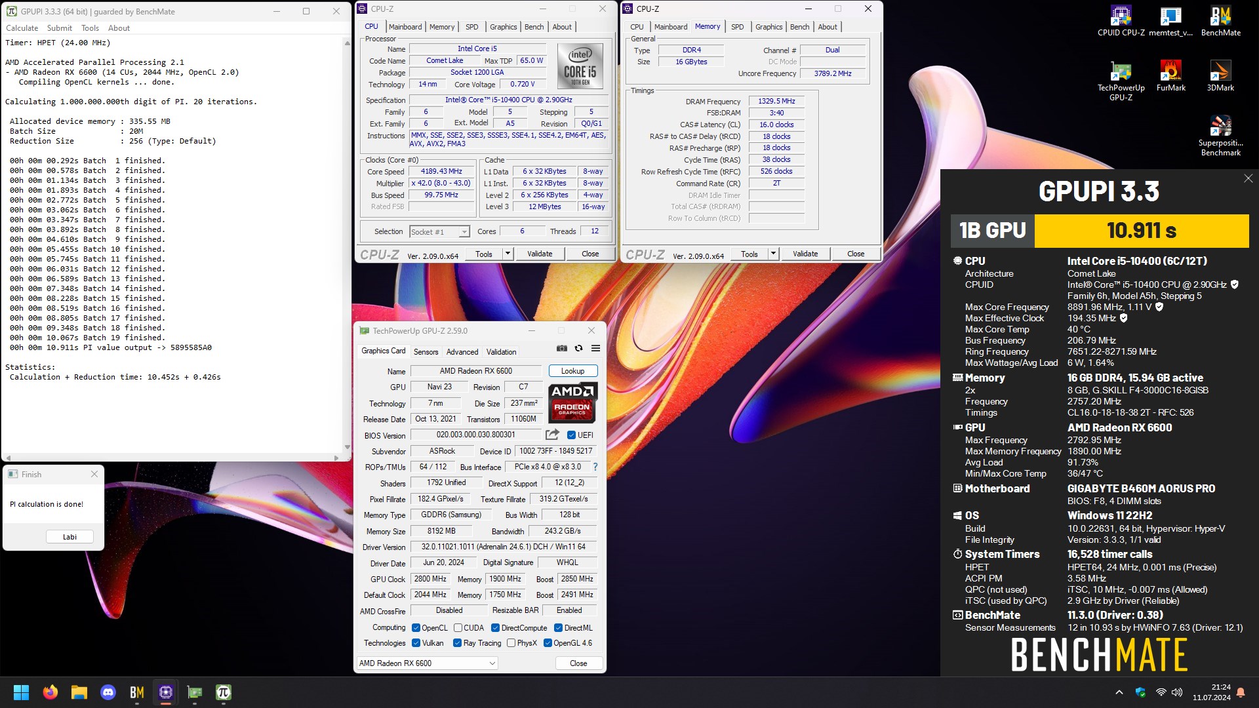Toggle DirectCompute checkbox
Image resolution: width=1259 pixels, height=708 pixels.
pos(495,628)
